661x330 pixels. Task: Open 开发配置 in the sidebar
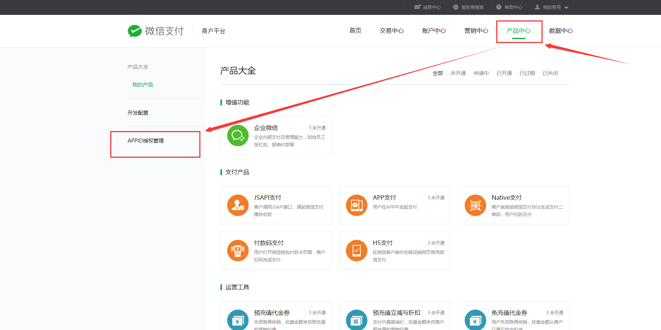[138, 113]
